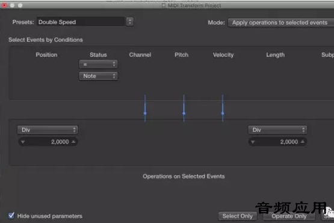Image resolution: width=334 pixels, height=223 pixels.
Task: Click the Select Only button
Action: pos(238,216)
